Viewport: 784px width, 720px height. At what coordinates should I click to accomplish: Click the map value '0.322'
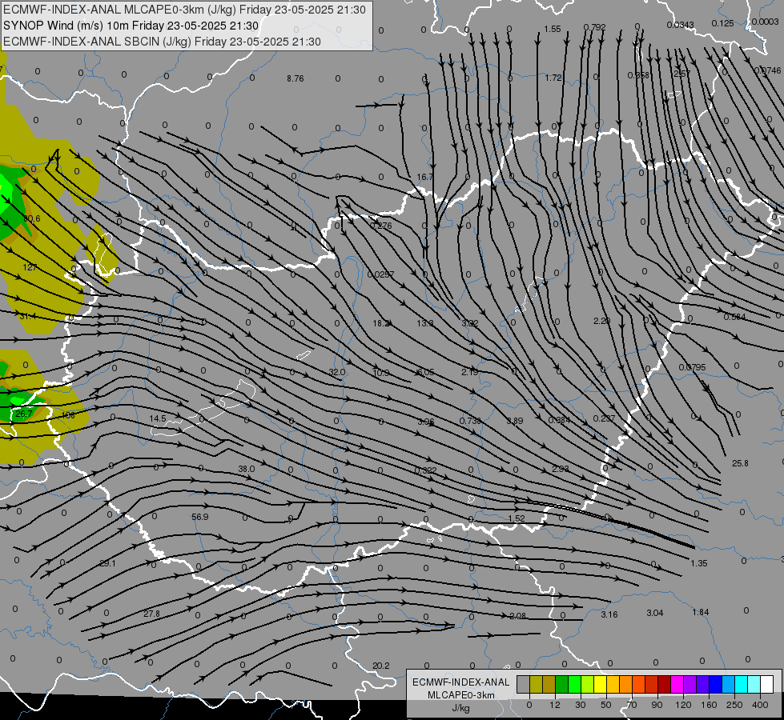click(425, 470)
